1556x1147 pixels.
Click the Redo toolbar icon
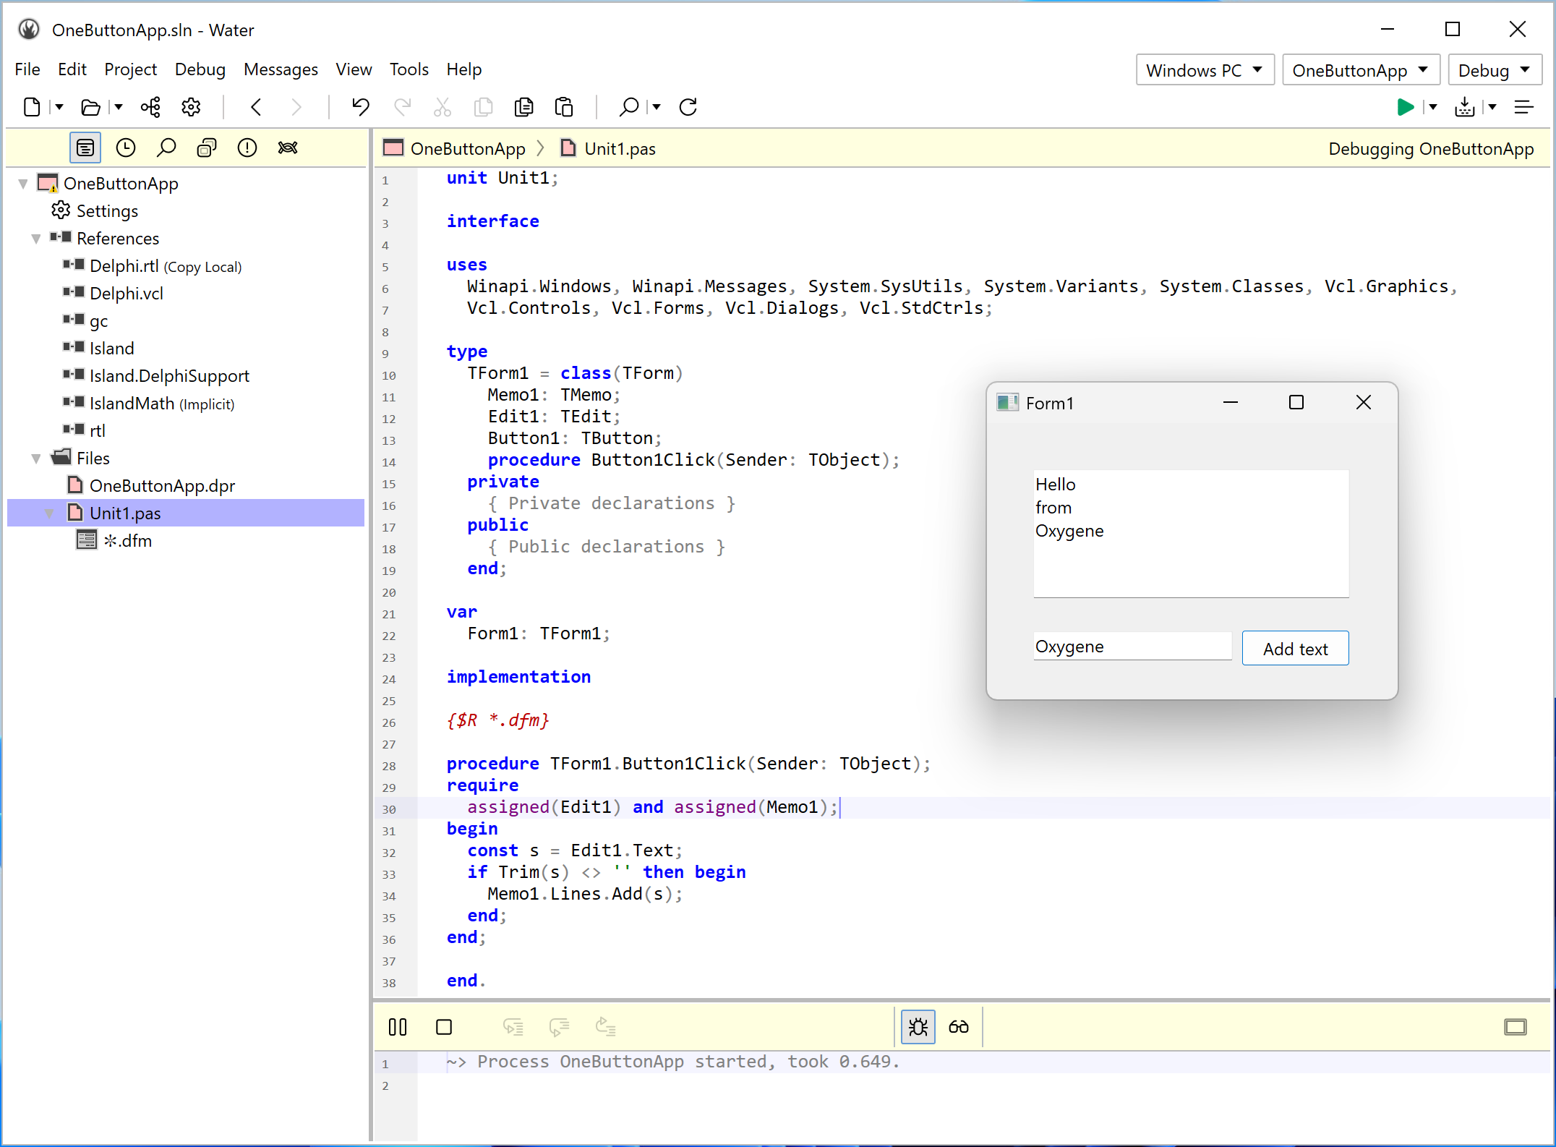tap(402, 107)
